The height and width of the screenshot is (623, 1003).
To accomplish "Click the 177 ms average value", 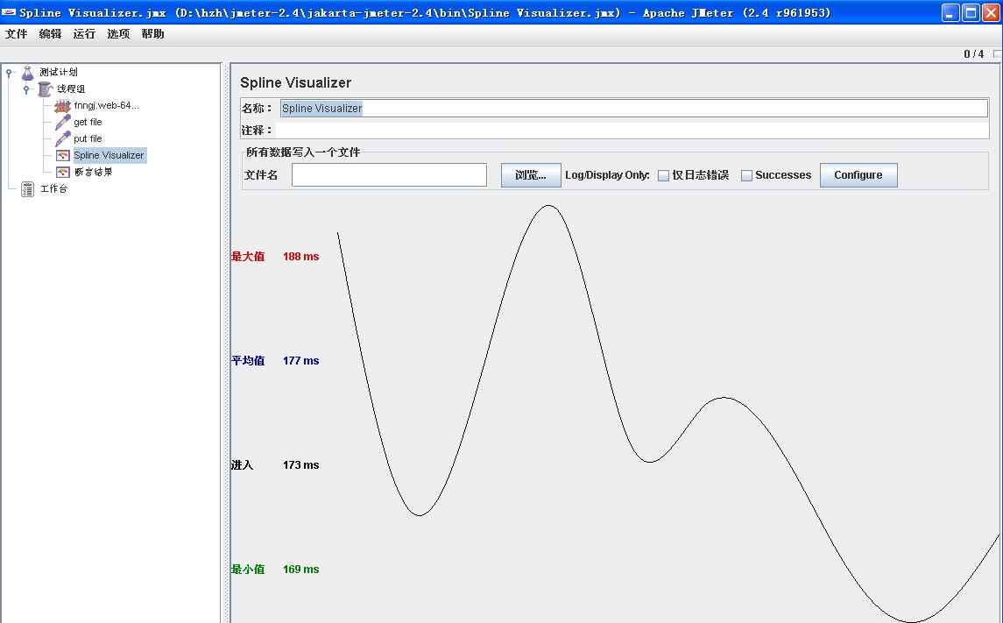I will [x=300, y=361].
